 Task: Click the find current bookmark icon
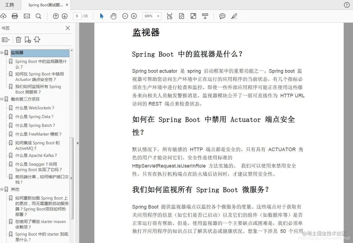coord(37,40)
